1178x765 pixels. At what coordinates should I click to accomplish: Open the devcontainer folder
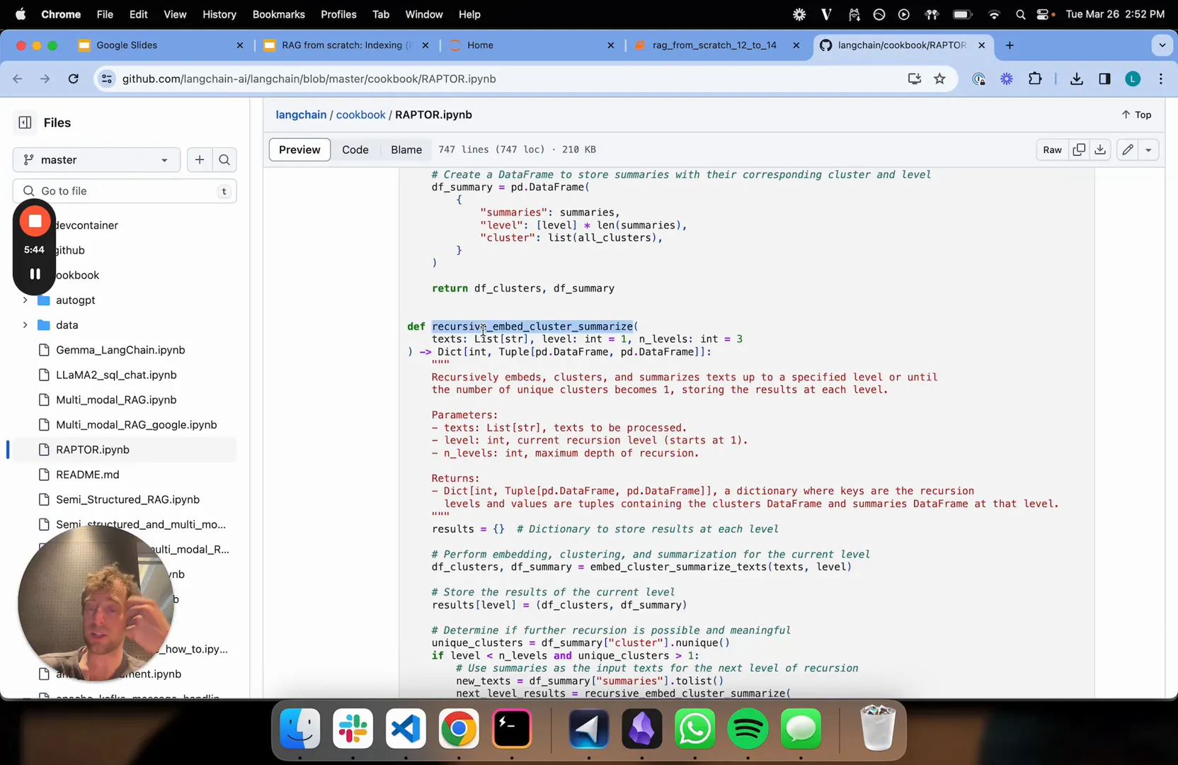pyautogui.click(x=85, y=225)
